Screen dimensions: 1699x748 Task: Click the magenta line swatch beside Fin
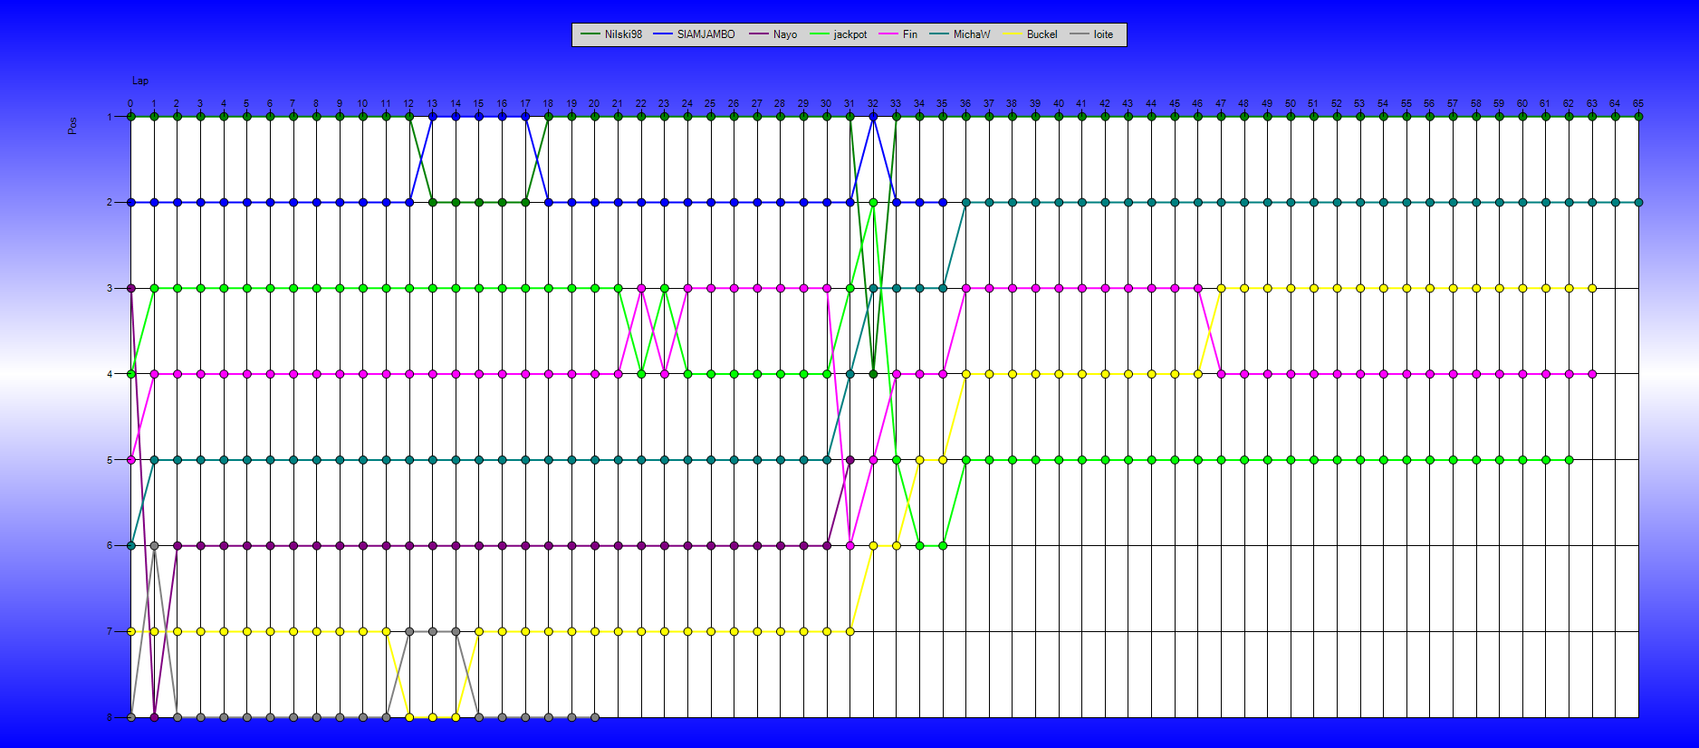(888, 34)
